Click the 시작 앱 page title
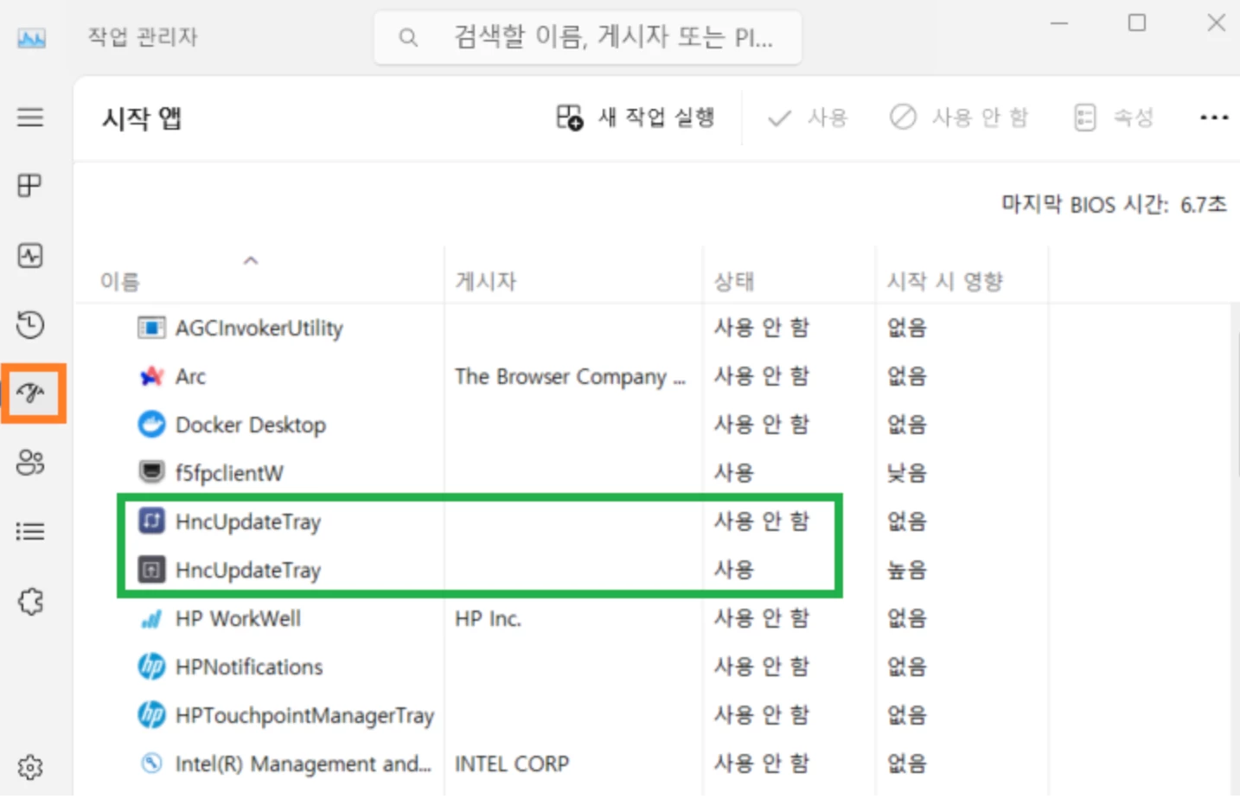 point(142,118)
